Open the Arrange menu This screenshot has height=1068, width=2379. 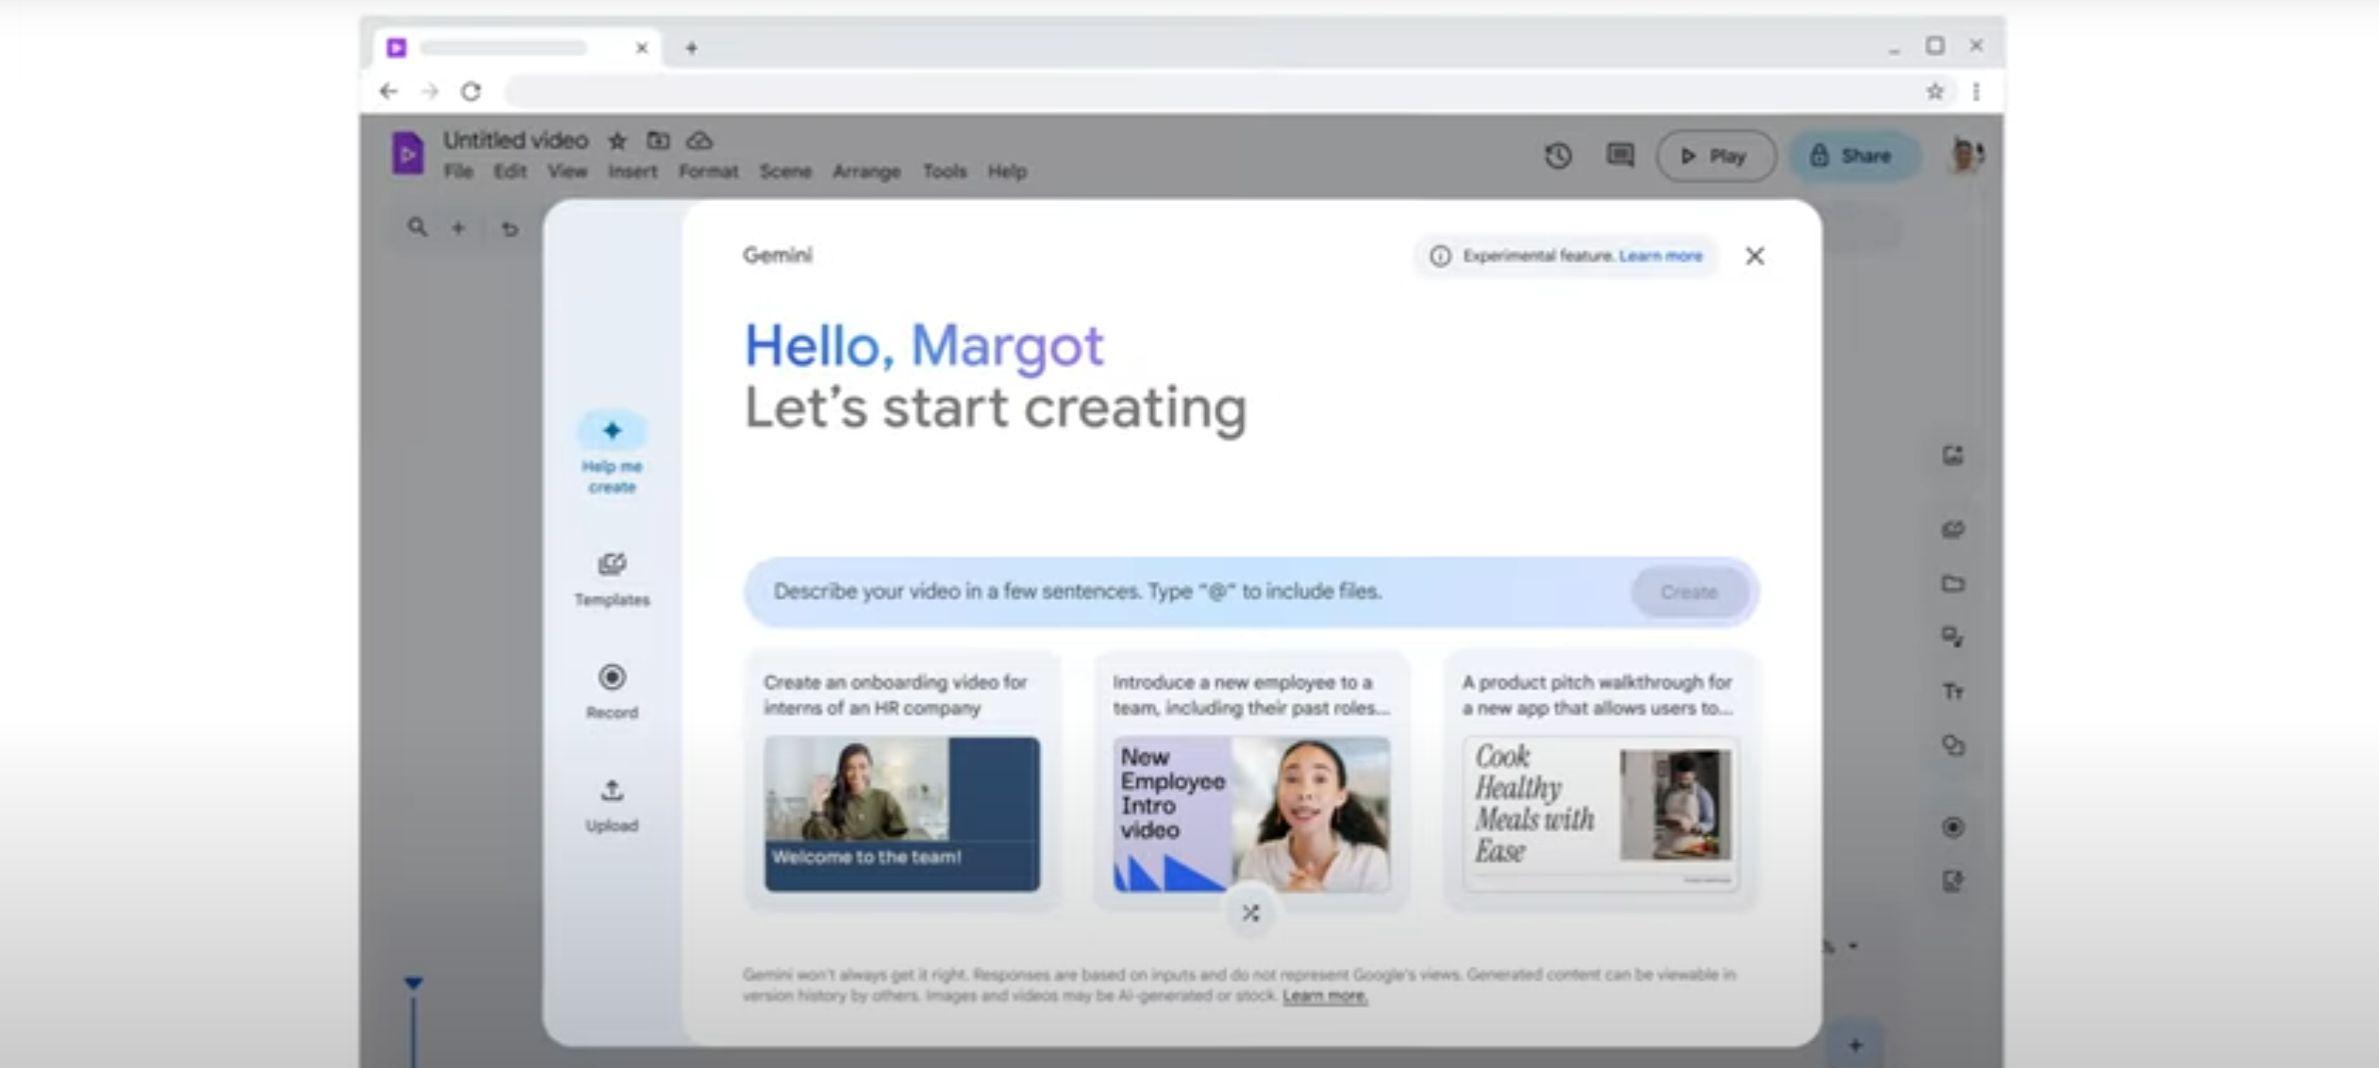(x=865, y=172)
